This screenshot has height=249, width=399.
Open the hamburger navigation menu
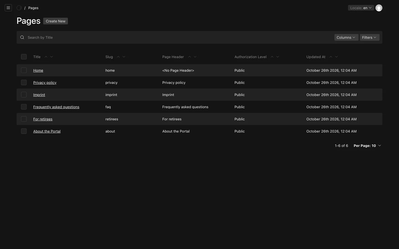pyautogui.click(x=8, y=8)
